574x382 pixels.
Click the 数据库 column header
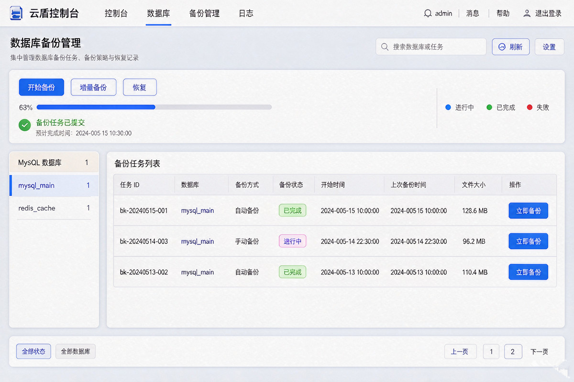(190, 185)
